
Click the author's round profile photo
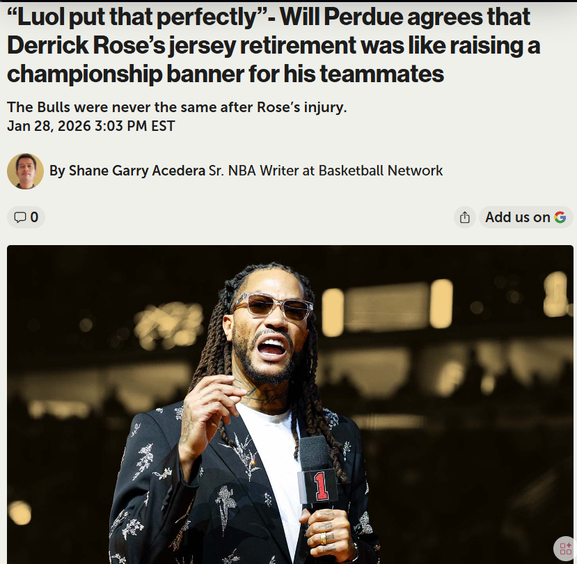(25, 171)
